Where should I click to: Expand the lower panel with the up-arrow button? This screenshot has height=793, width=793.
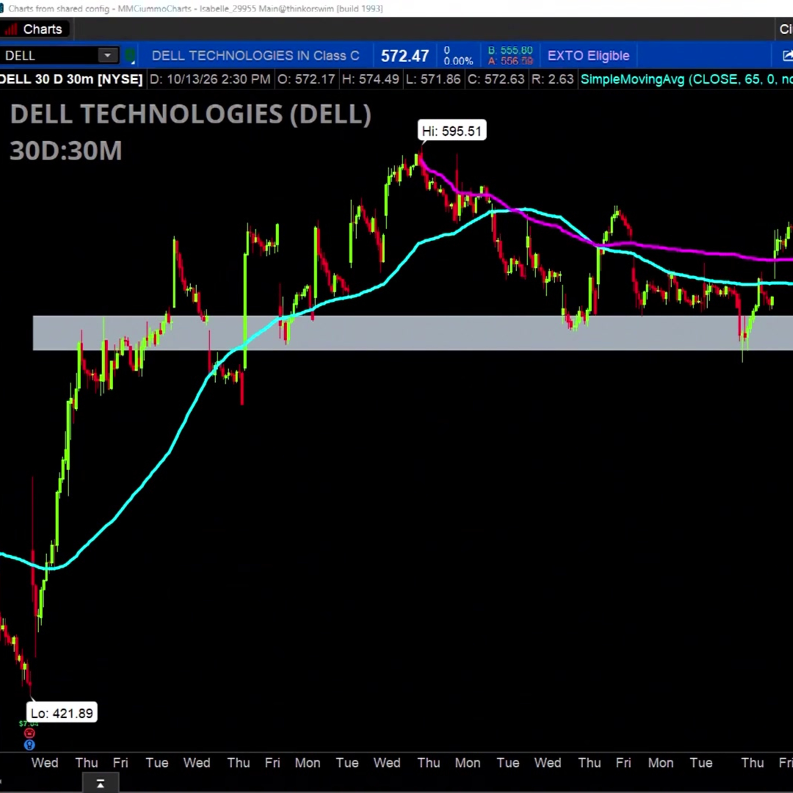pos(100,783)
